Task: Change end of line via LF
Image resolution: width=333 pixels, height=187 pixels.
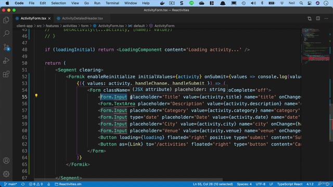Action: point(271,184)
